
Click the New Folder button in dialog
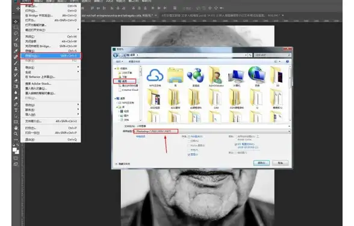tap(134, 61)
